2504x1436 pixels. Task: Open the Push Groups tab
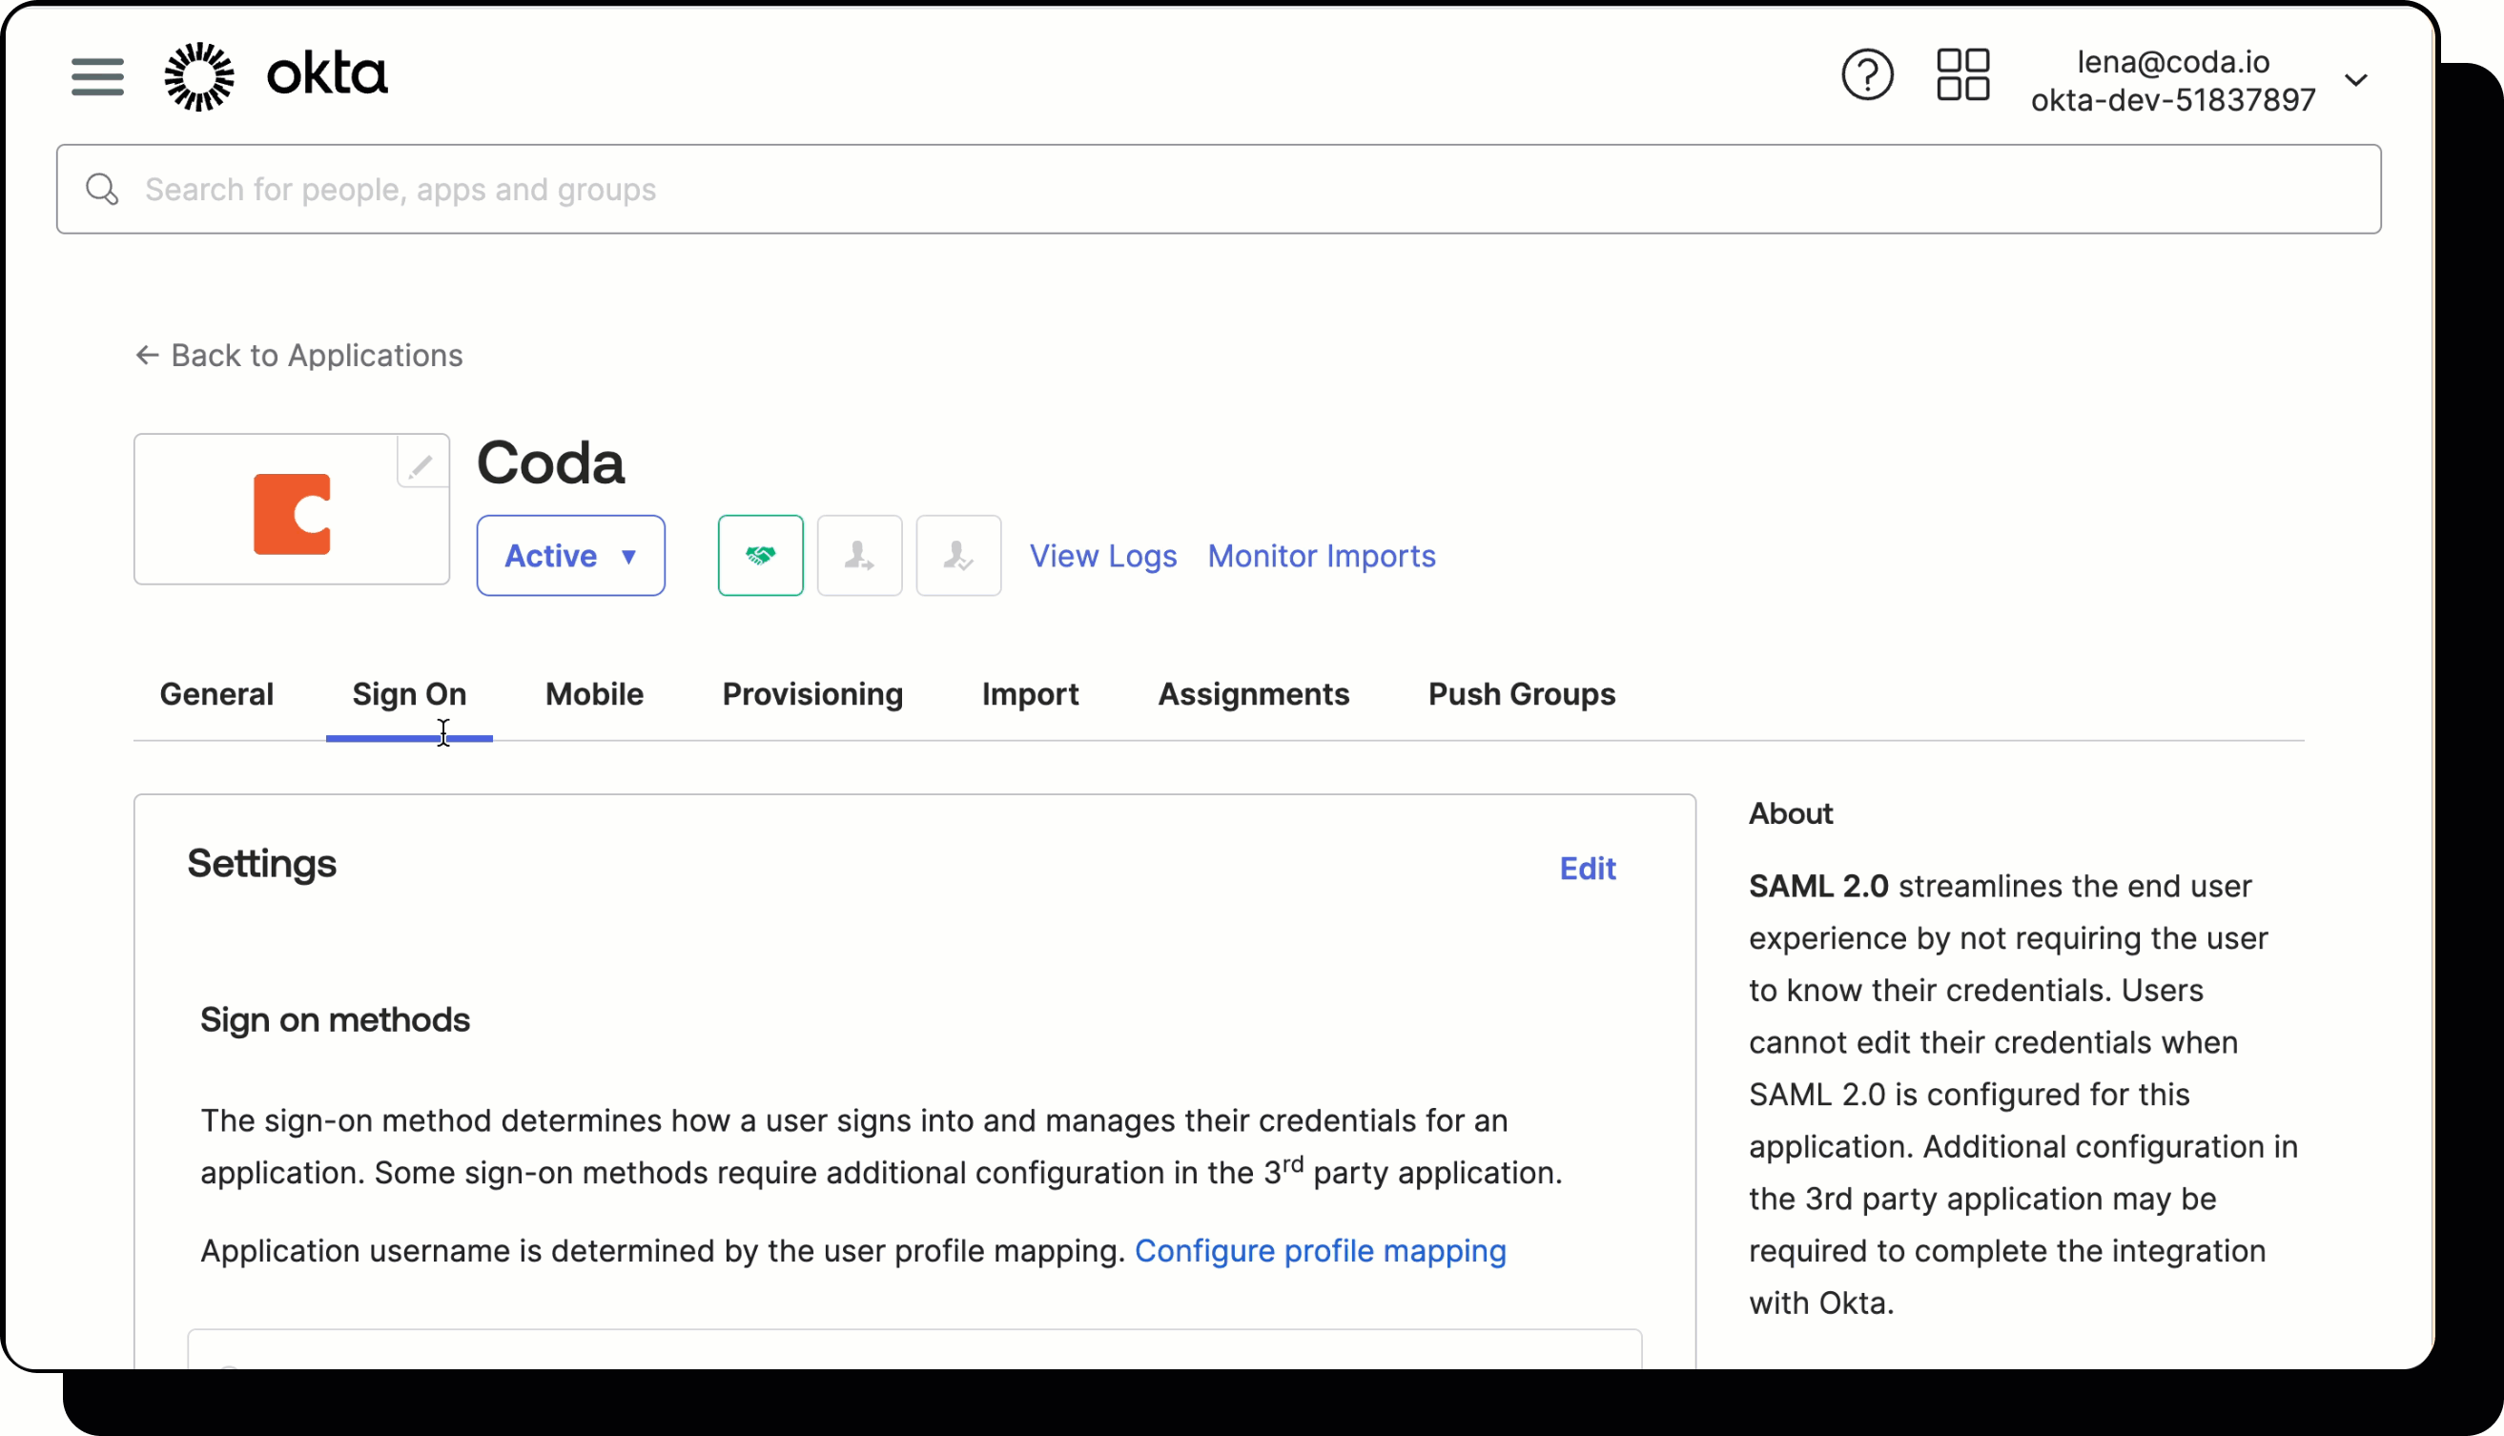1521,694
